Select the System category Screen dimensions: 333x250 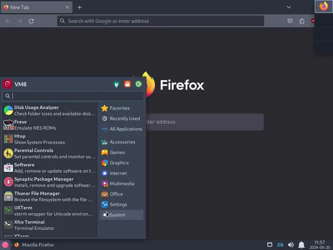[x=122, y=215]
